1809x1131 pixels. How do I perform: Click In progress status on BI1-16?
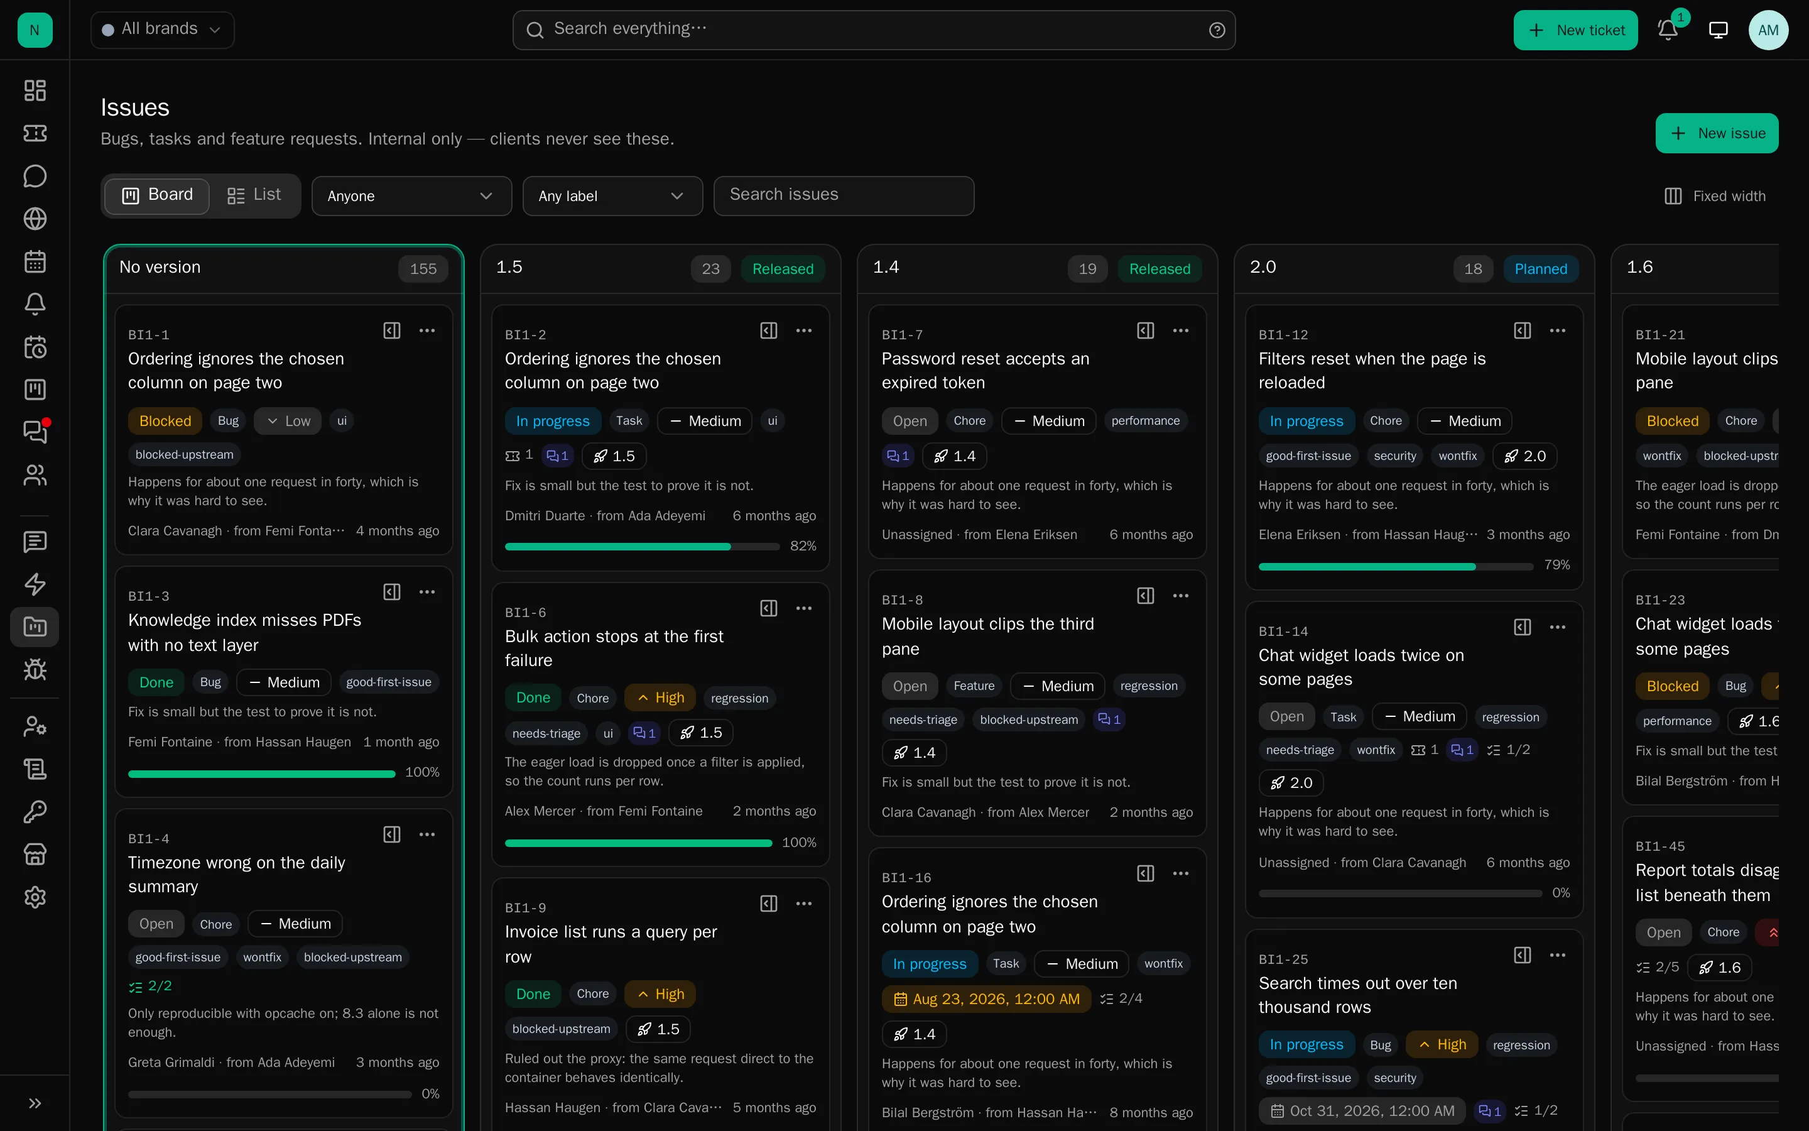point(929,964)
